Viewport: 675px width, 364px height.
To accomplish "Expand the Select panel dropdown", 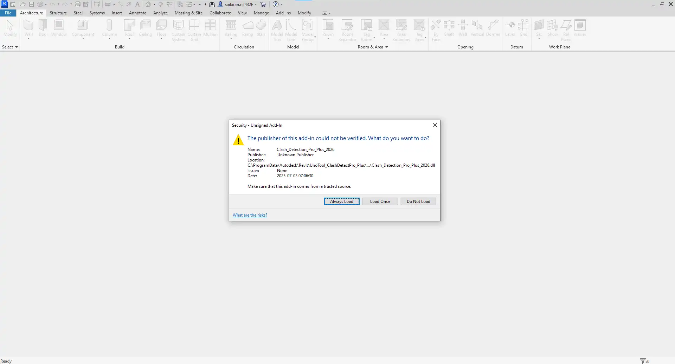I will (x=10, y=47).
